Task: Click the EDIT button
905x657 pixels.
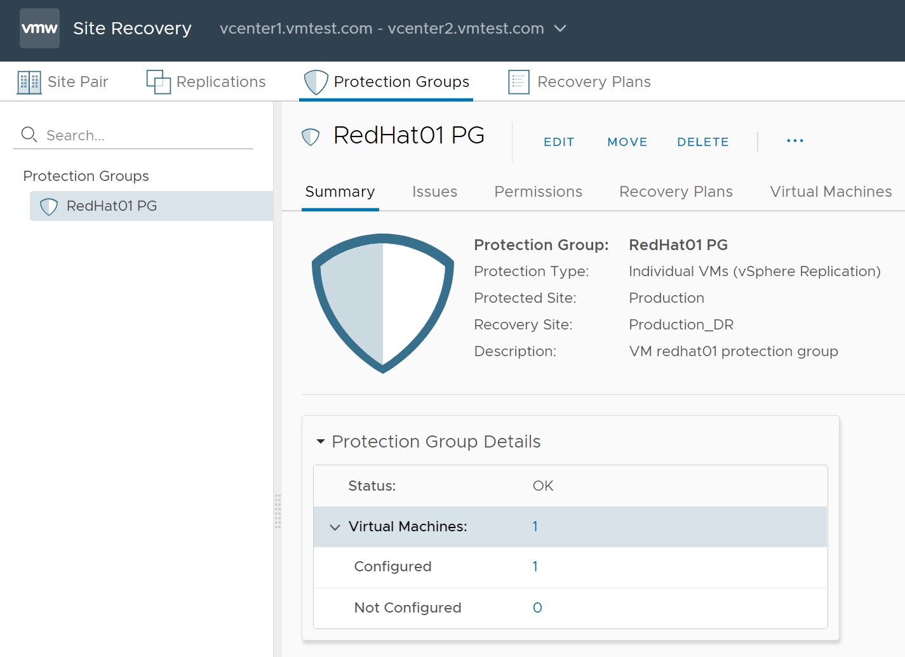Action: click(x=559, y=142)
